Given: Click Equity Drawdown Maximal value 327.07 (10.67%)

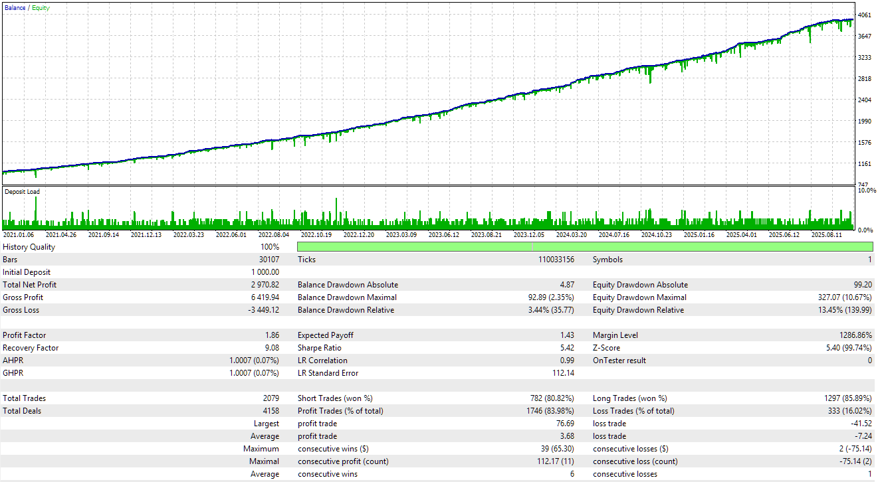Looking at the screenshot, I should (x=845, y=297).
